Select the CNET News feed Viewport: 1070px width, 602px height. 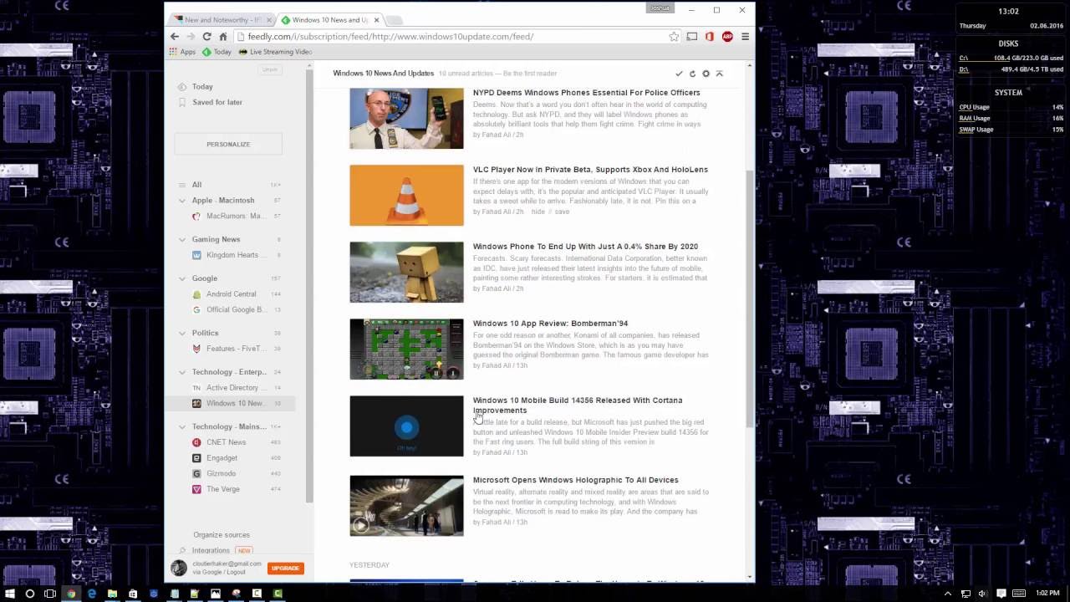pos(228,442)
